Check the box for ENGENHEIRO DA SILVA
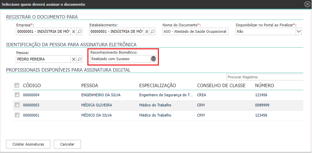 [17, 95]
